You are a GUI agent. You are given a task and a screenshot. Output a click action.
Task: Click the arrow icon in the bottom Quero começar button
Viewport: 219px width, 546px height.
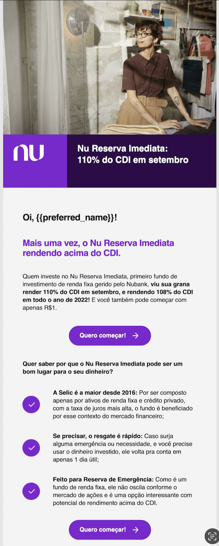pos(135,530)
